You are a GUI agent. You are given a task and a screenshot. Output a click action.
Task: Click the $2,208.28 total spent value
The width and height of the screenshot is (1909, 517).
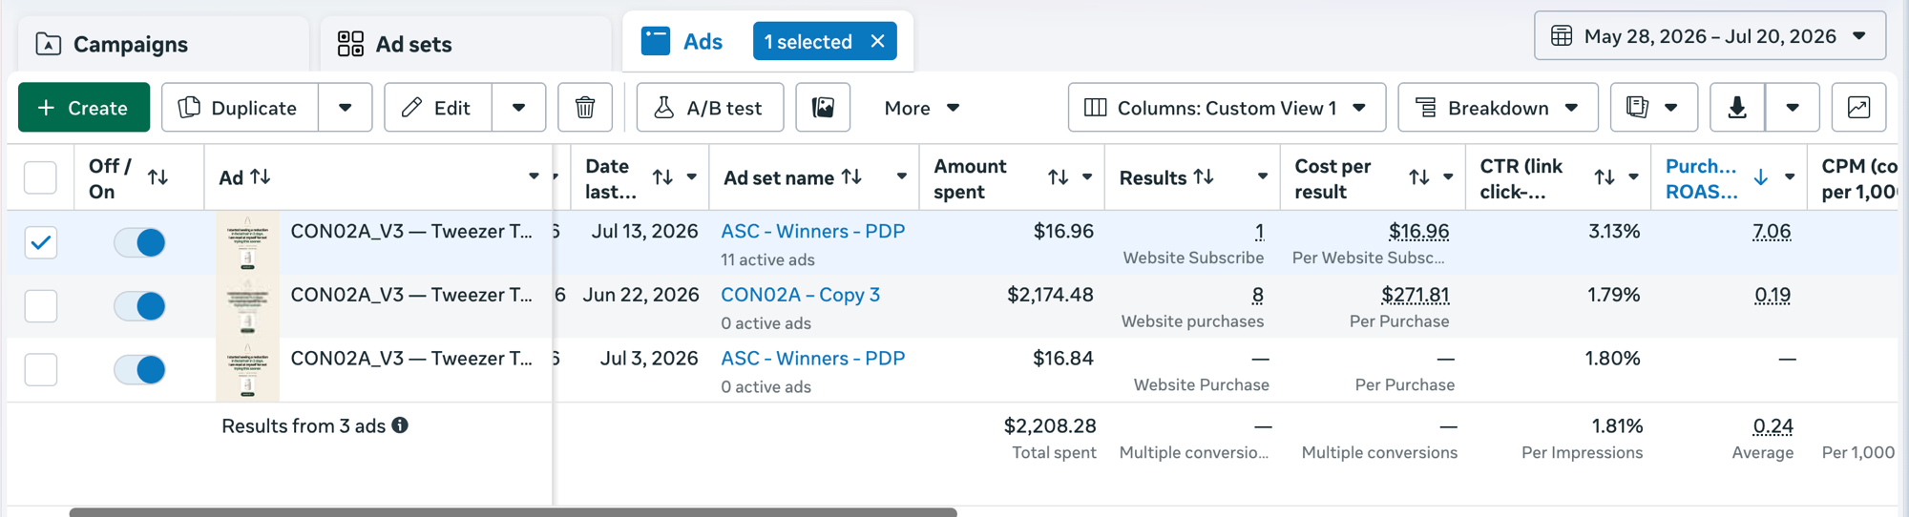[x=1050, y=425]
